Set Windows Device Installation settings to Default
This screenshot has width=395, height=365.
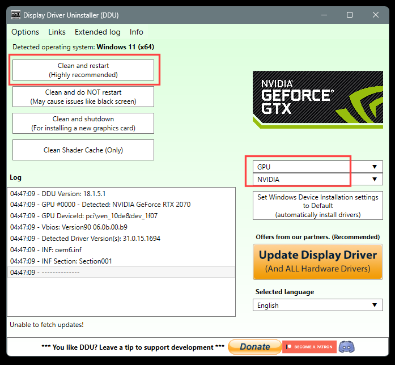318,206
